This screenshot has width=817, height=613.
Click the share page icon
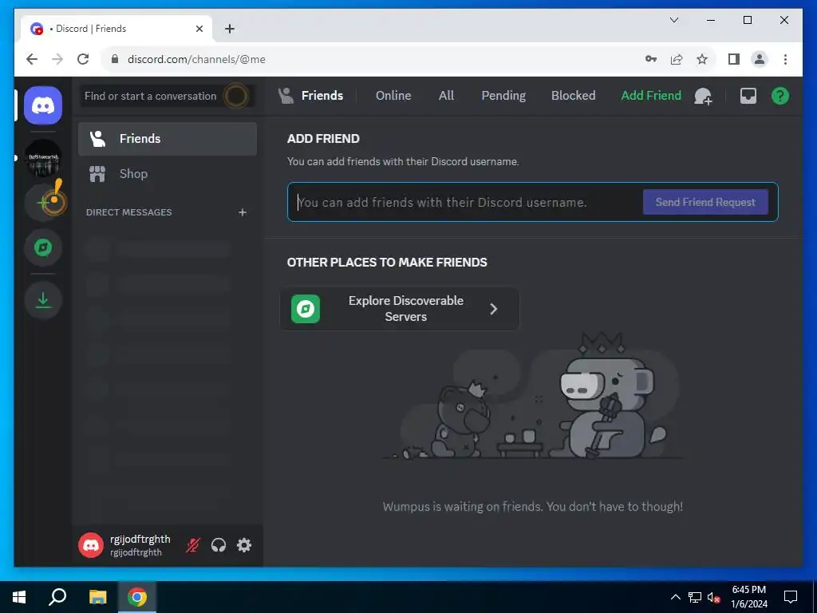coord(677,59)
